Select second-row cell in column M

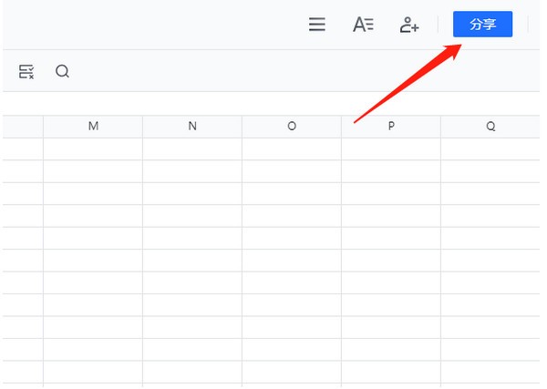pyautogui.click(x=93, y=171)
